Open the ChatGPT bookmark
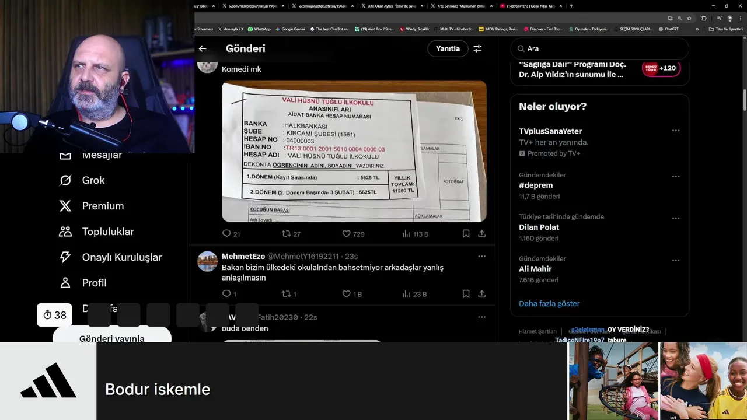The width and height of the screenshot is (747, 420). click(x=668, y=29)
